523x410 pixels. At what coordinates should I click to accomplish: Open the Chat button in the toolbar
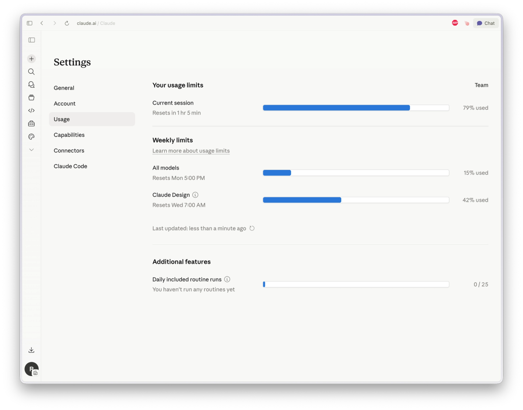[x=486, y=23]
